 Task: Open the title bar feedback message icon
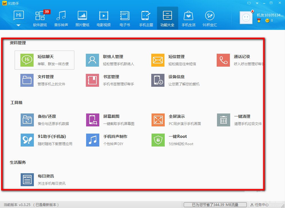point(249,3)
